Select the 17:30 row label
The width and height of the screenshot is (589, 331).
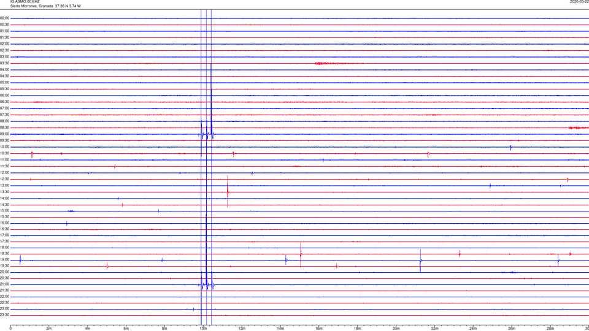coord(4,242)
